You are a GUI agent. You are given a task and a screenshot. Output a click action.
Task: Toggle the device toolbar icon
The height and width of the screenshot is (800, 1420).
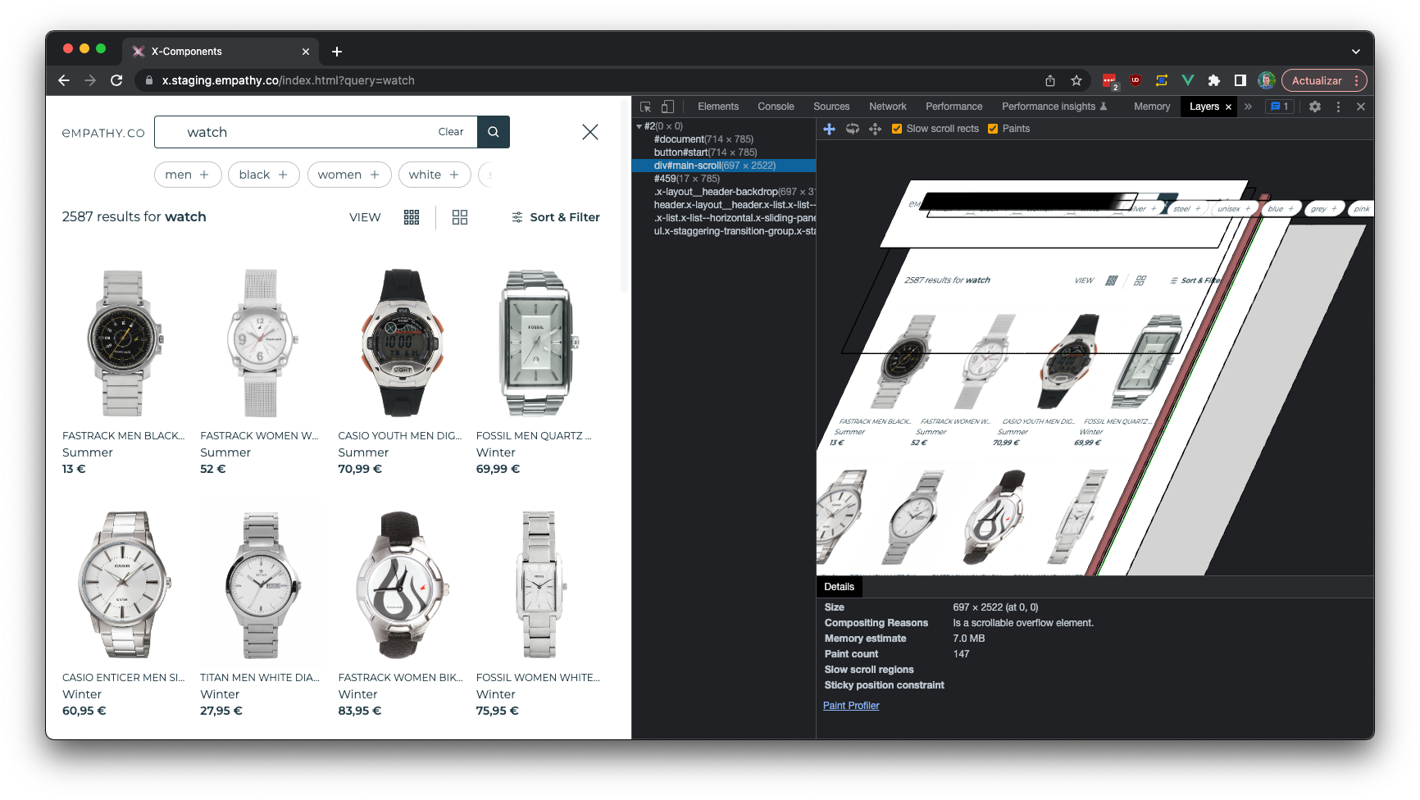click(x=667, y=107)
